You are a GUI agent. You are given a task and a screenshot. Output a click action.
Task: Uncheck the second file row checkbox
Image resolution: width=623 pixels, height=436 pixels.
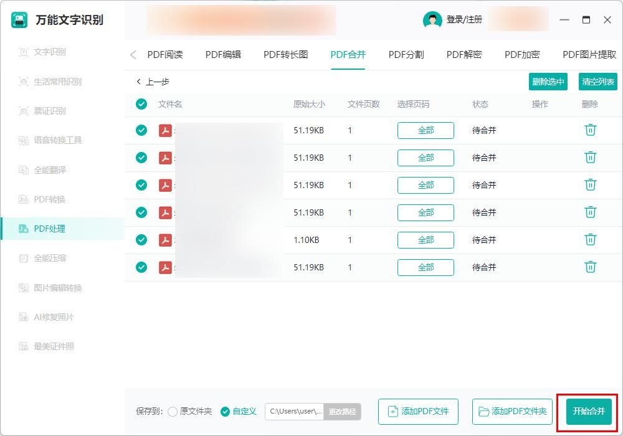pyautogui.click(x=141, y=158)
